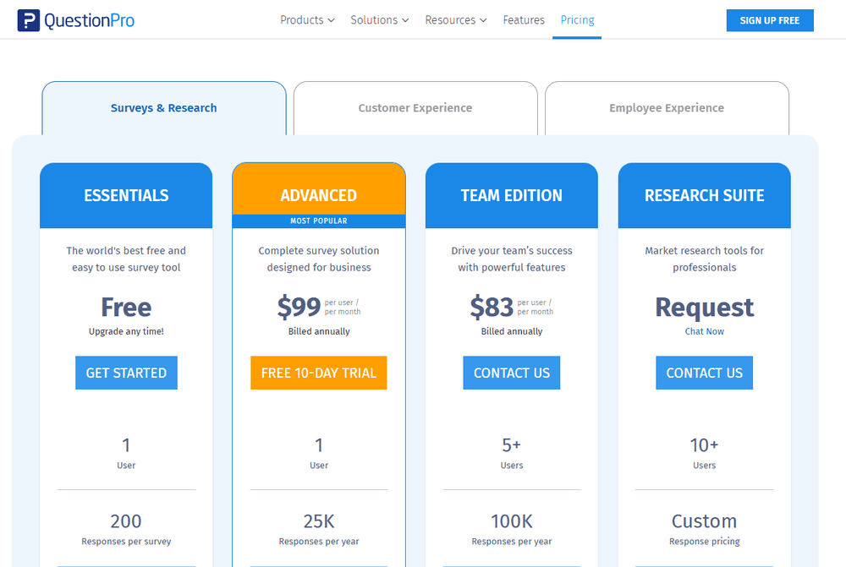
Task: Click '100K Responses per year' text
Action: [512, 529]
